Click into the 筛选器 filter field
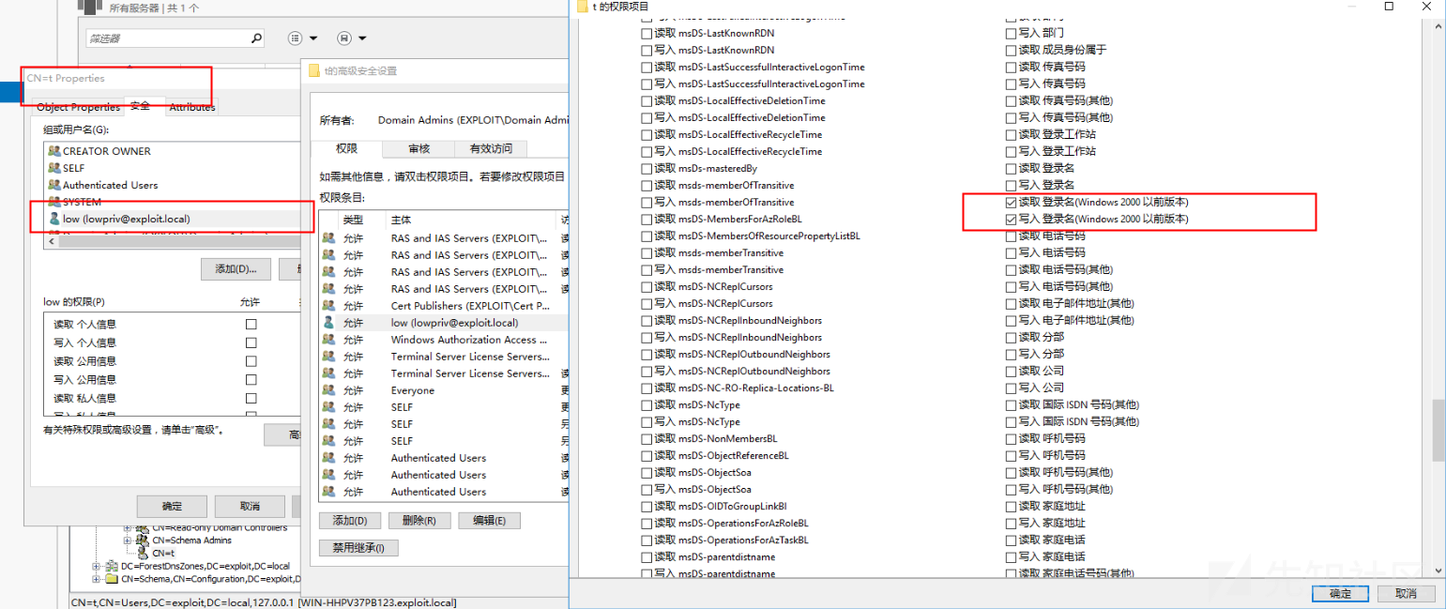The image size is (1446, 609). [x=167, y=38]
